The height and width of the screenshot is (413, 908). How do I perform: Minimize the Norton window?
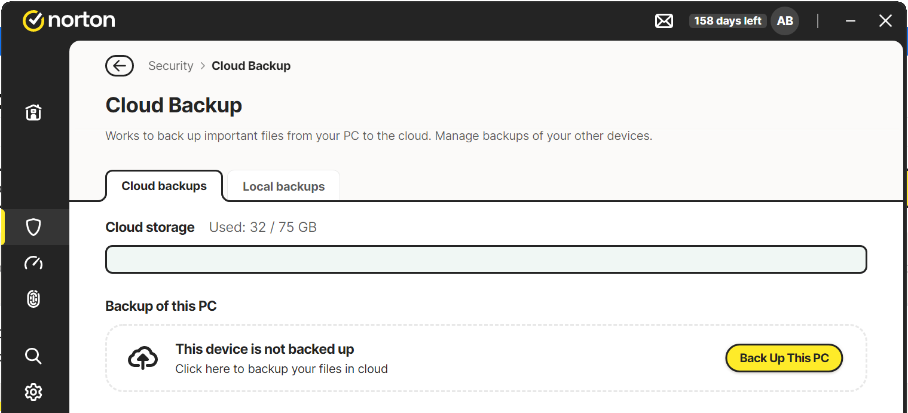[851, 21]
